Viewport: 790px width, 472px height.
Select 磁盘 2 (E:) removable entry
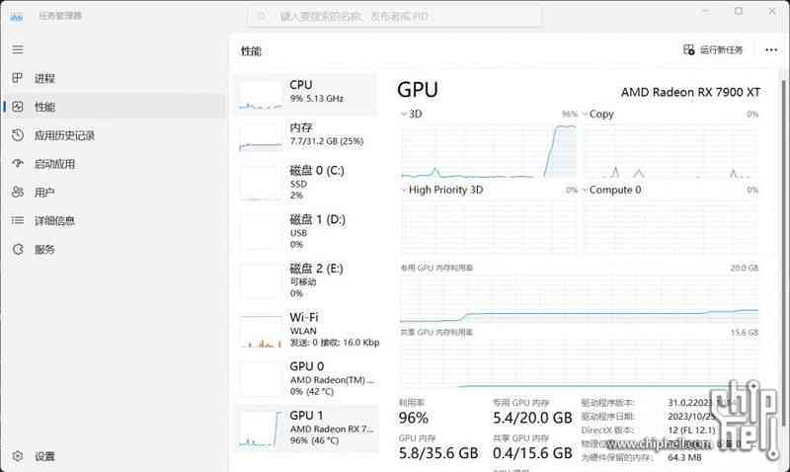tap(306, 280)
